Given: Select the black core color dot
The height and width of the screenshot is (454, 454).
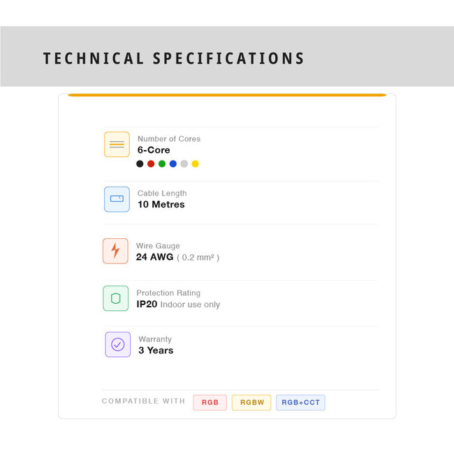Looking at the screenshot, I should (140, 164).
